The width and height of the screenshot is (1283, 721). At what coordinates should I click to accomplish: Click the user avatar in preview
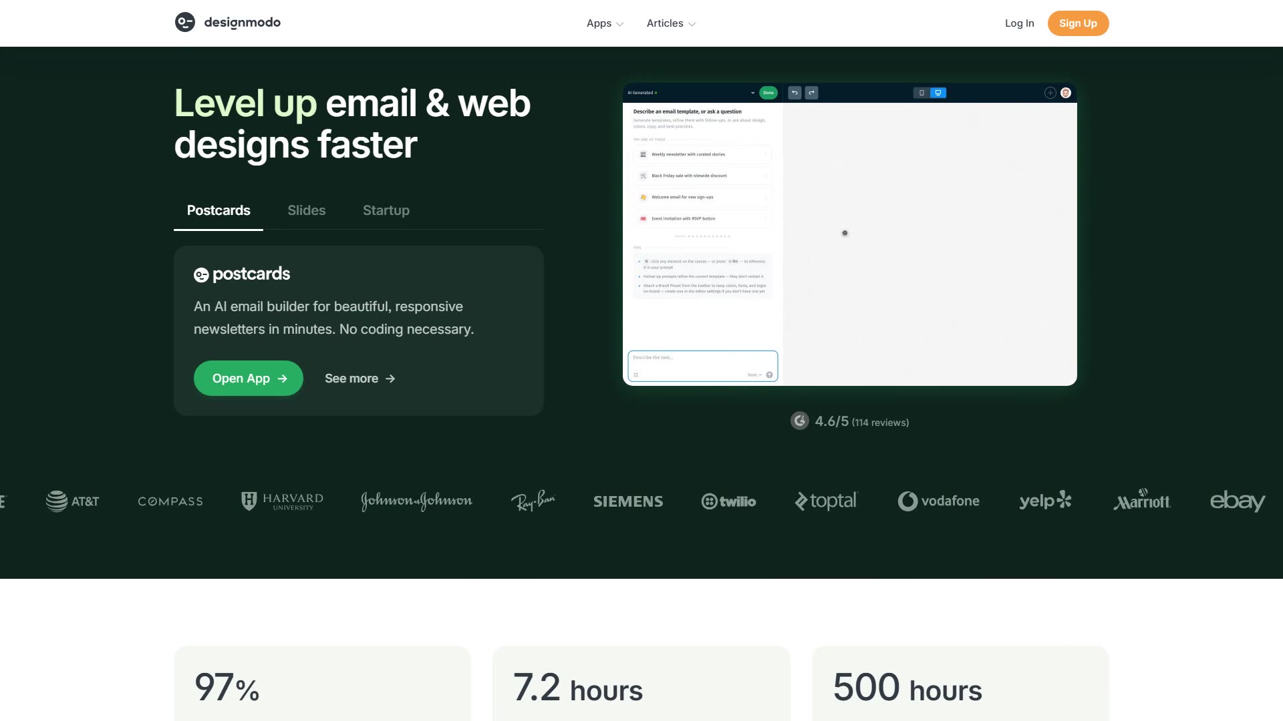(x=1066, y=93)
